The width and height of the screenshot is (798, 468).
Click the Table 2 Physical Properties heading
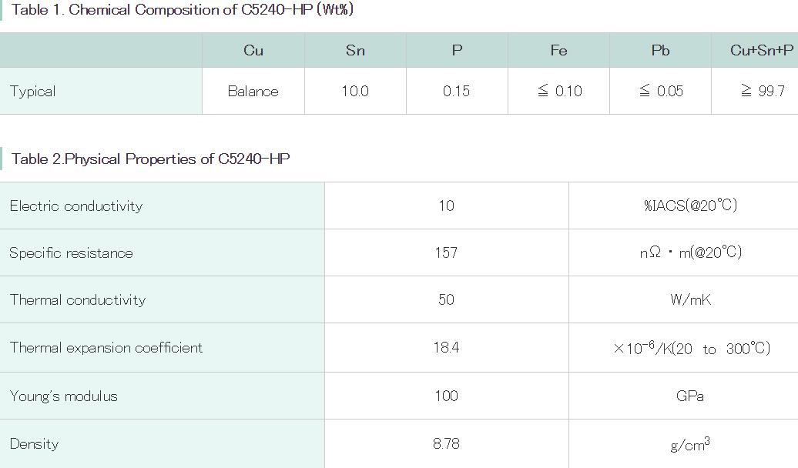(x=151, y=159)
